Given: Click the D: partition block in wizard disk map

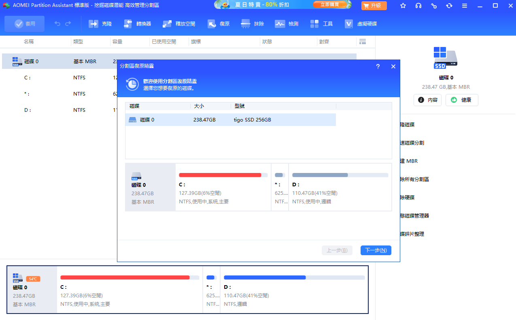Looking at the screenshot, I should click(340, 187).
